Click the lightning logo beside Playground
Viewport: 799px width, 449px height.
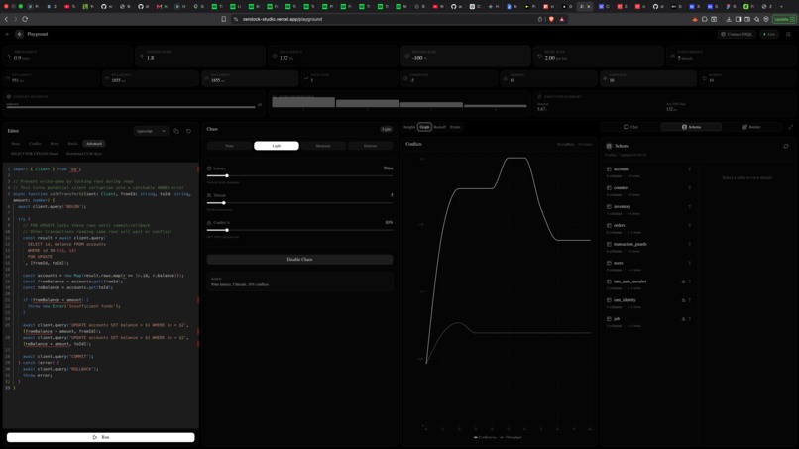(20, 34)
